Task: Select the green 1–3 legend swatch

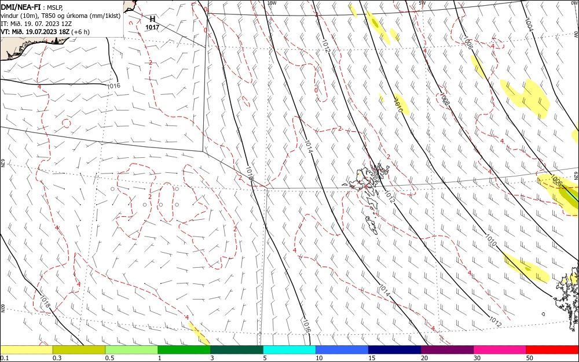Action: click(184, 350)
